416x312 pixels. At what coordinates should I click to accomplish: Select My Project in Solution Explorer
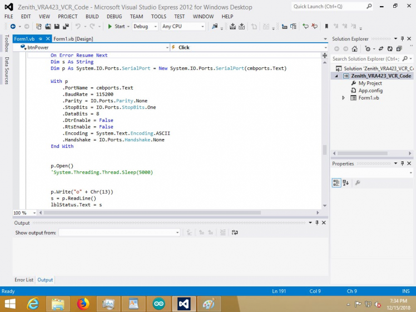370,83
